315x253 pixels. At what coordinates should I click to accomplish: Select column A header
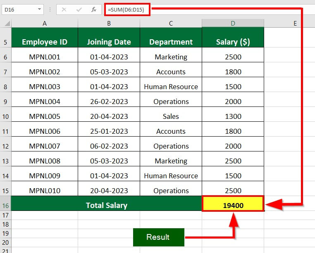click(45, 24)
